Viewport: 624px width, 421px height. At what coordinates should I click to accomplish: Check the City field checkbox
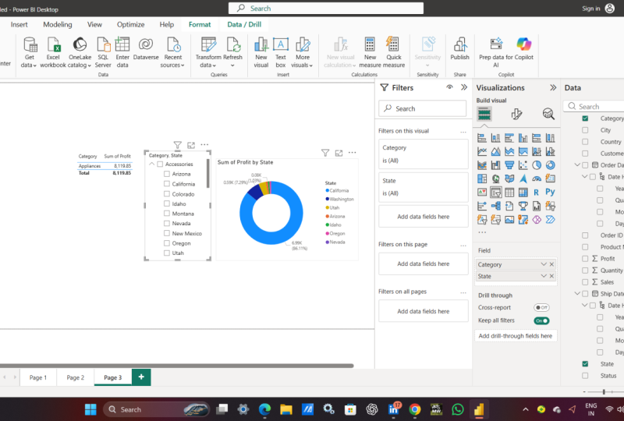pyautogui.click(x=585, y=130)
